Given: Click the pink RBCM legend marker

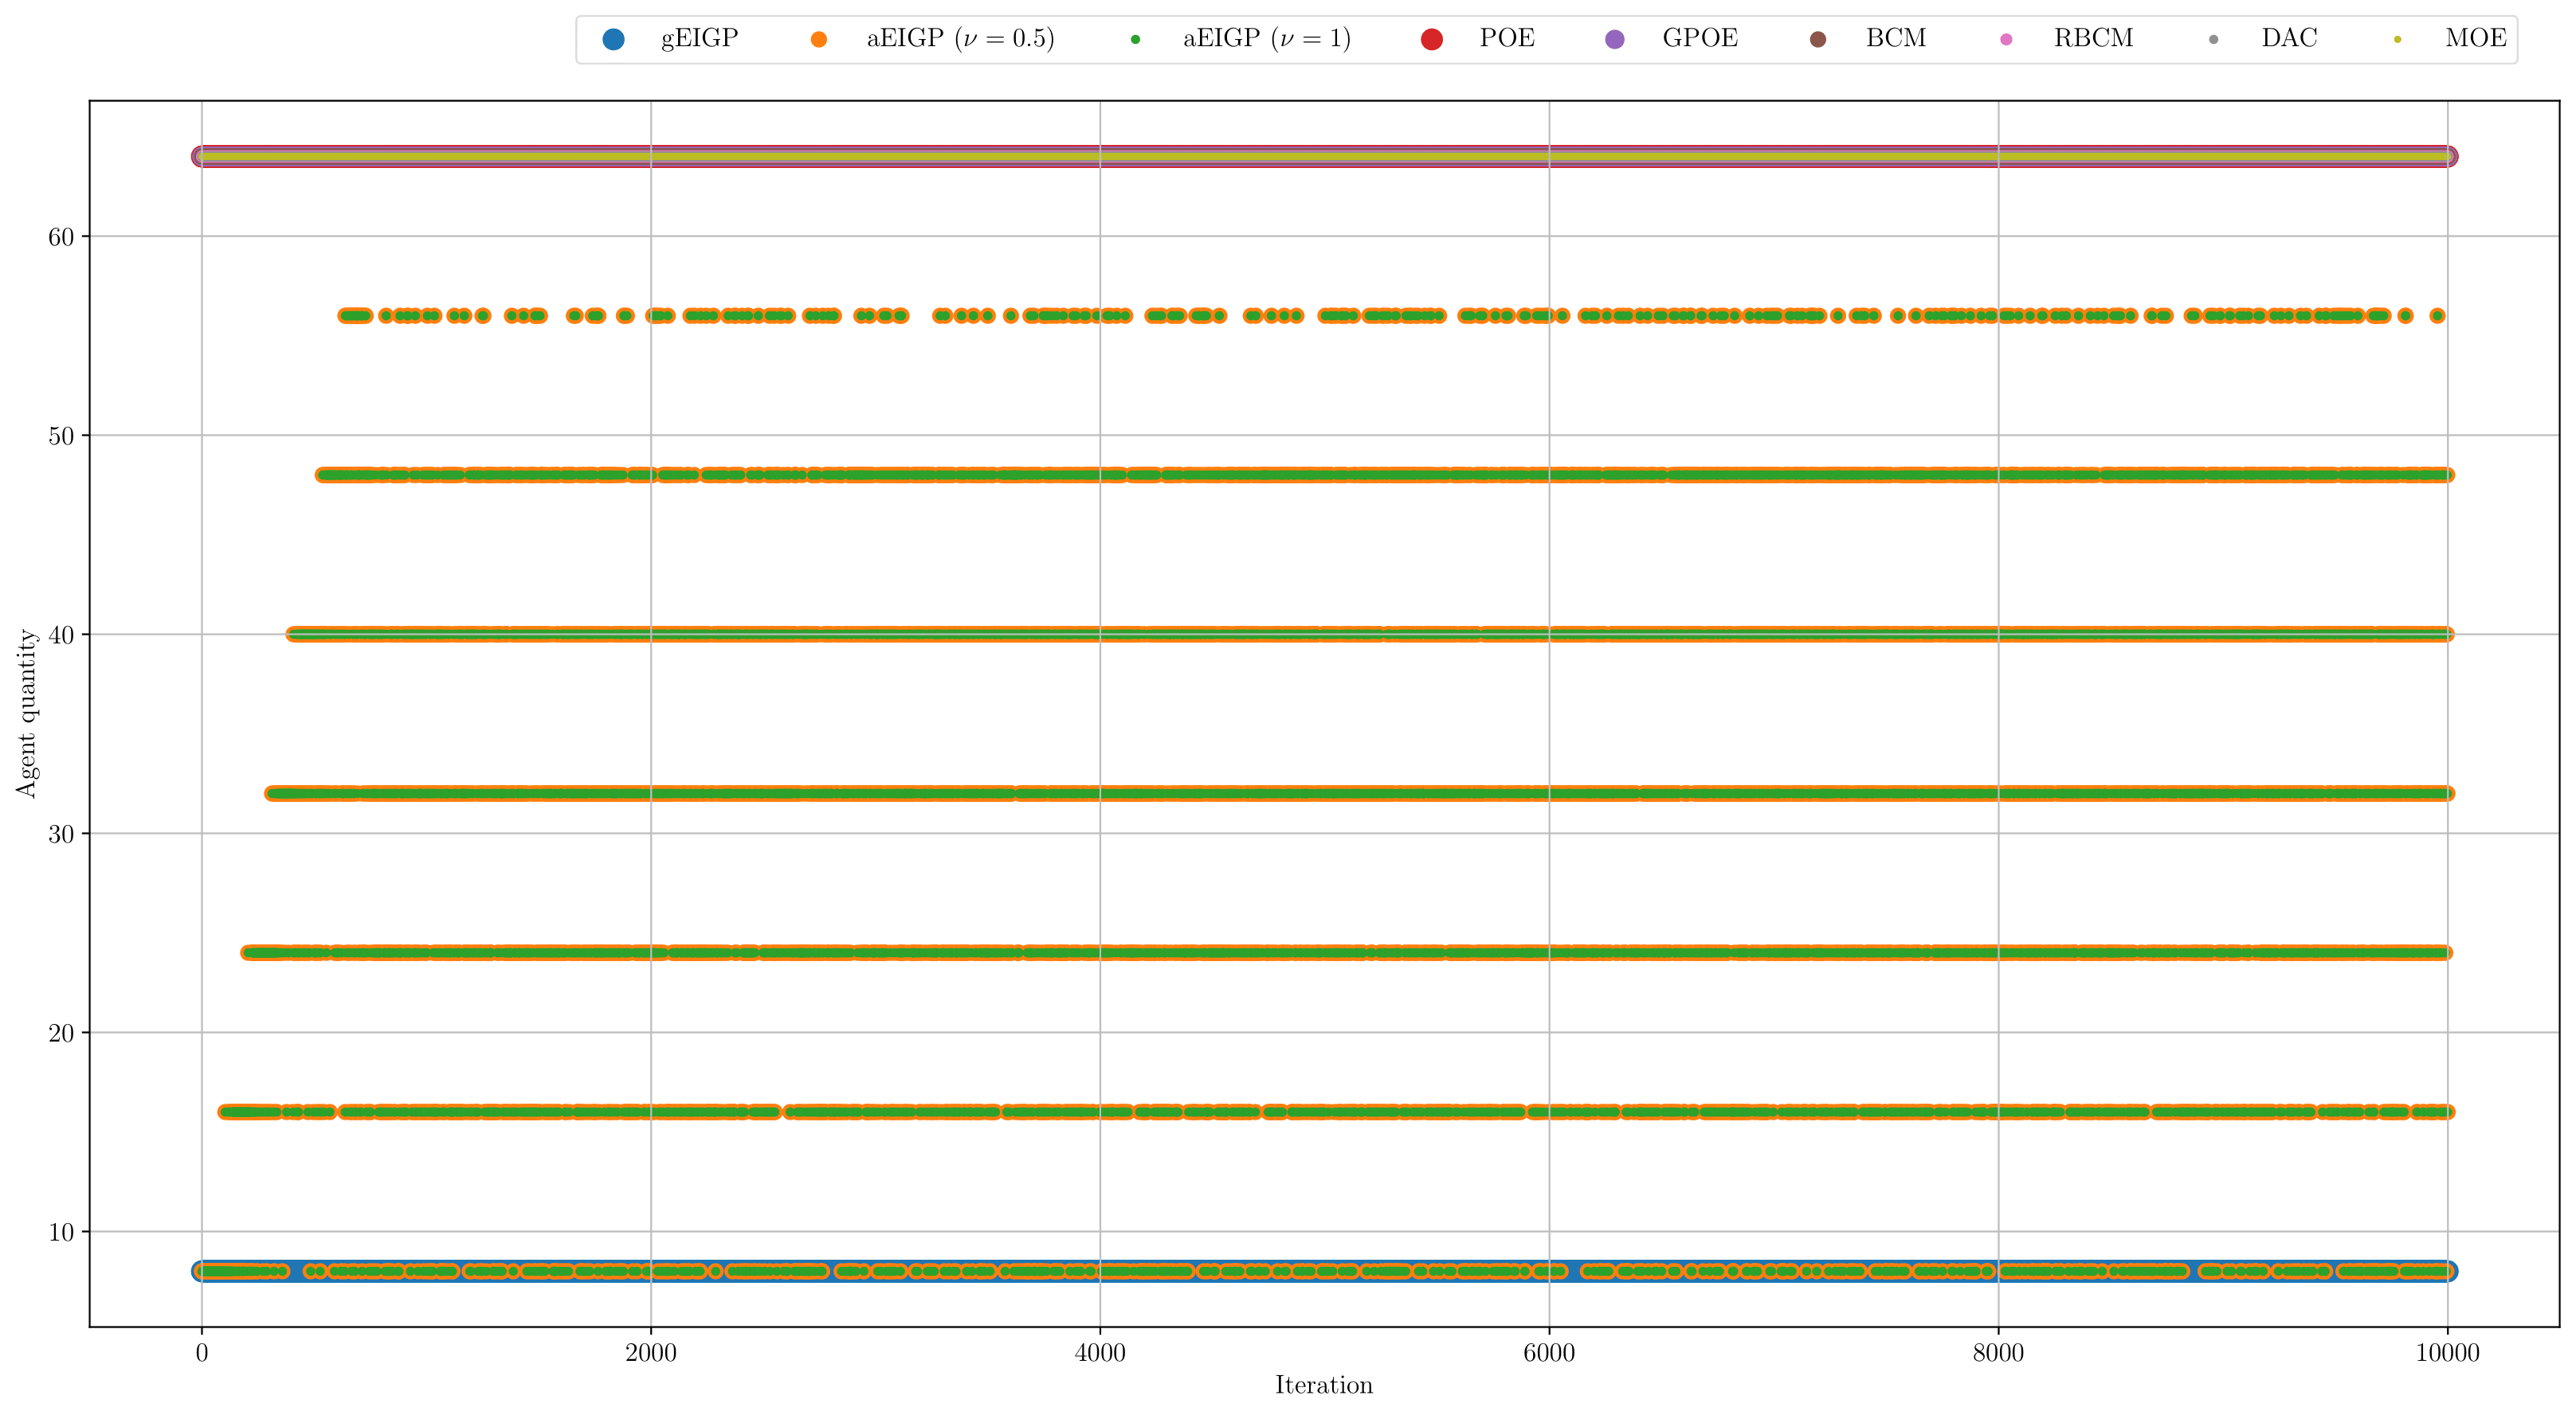Looking at the screenshot, I should click(x=2006, y=39).
